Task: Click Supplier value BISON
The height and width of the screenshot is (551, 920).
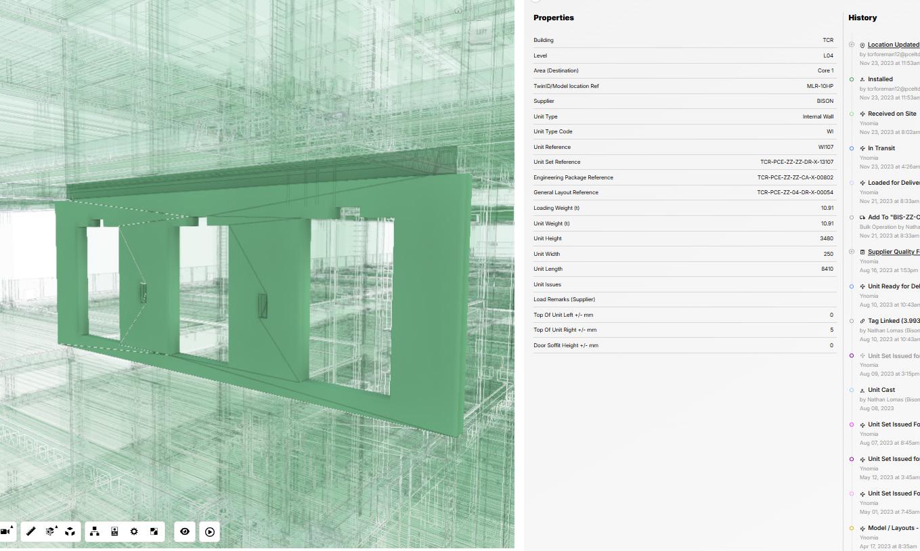Action: point(825,101)
